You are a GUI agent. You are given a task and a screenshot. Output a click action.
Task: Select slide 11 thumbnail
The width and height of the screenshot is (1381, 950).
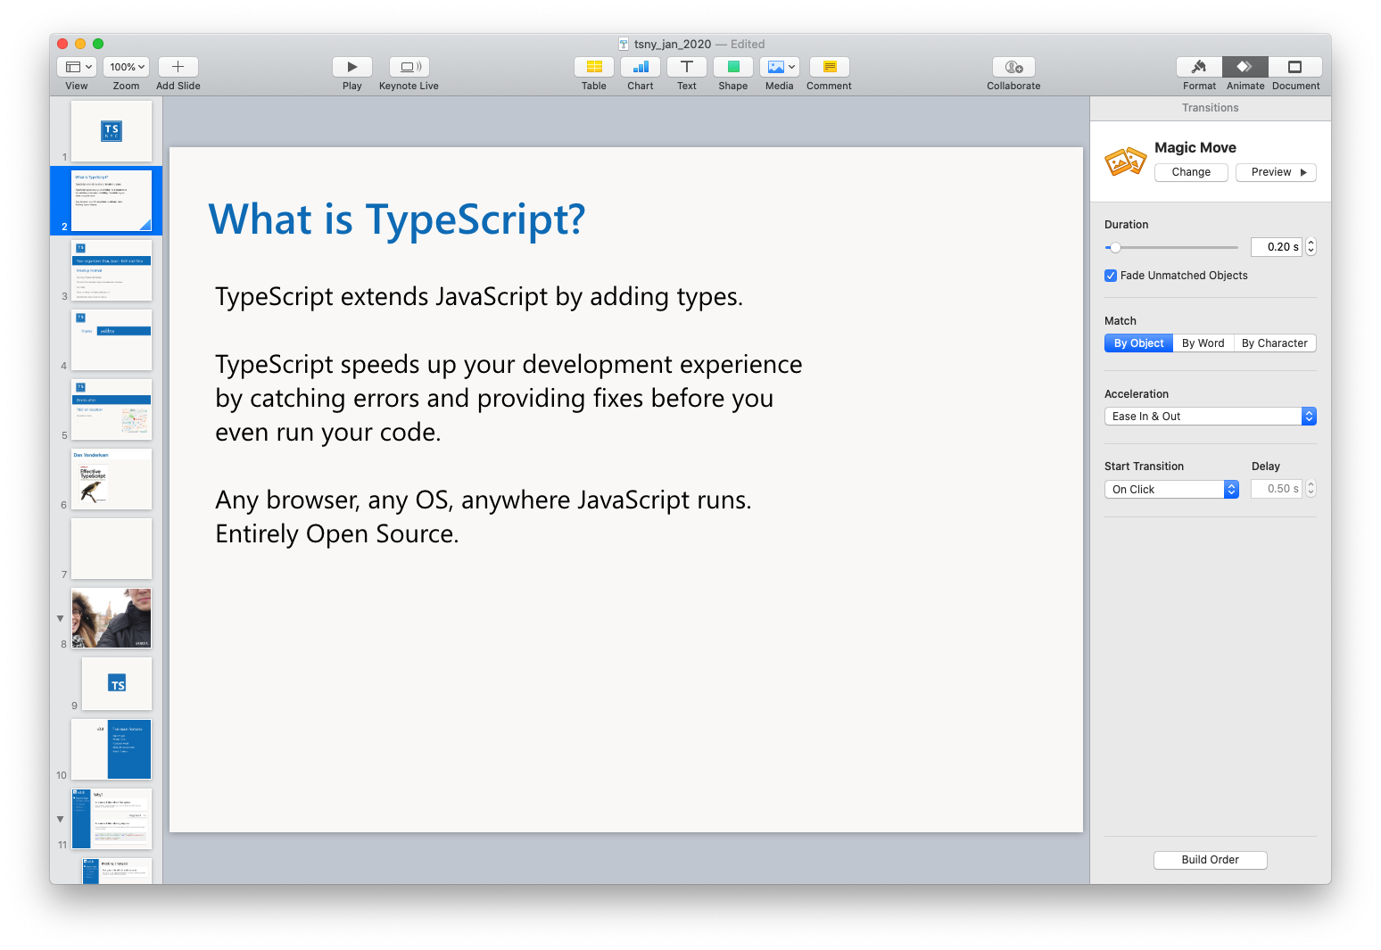coord(112,819)
